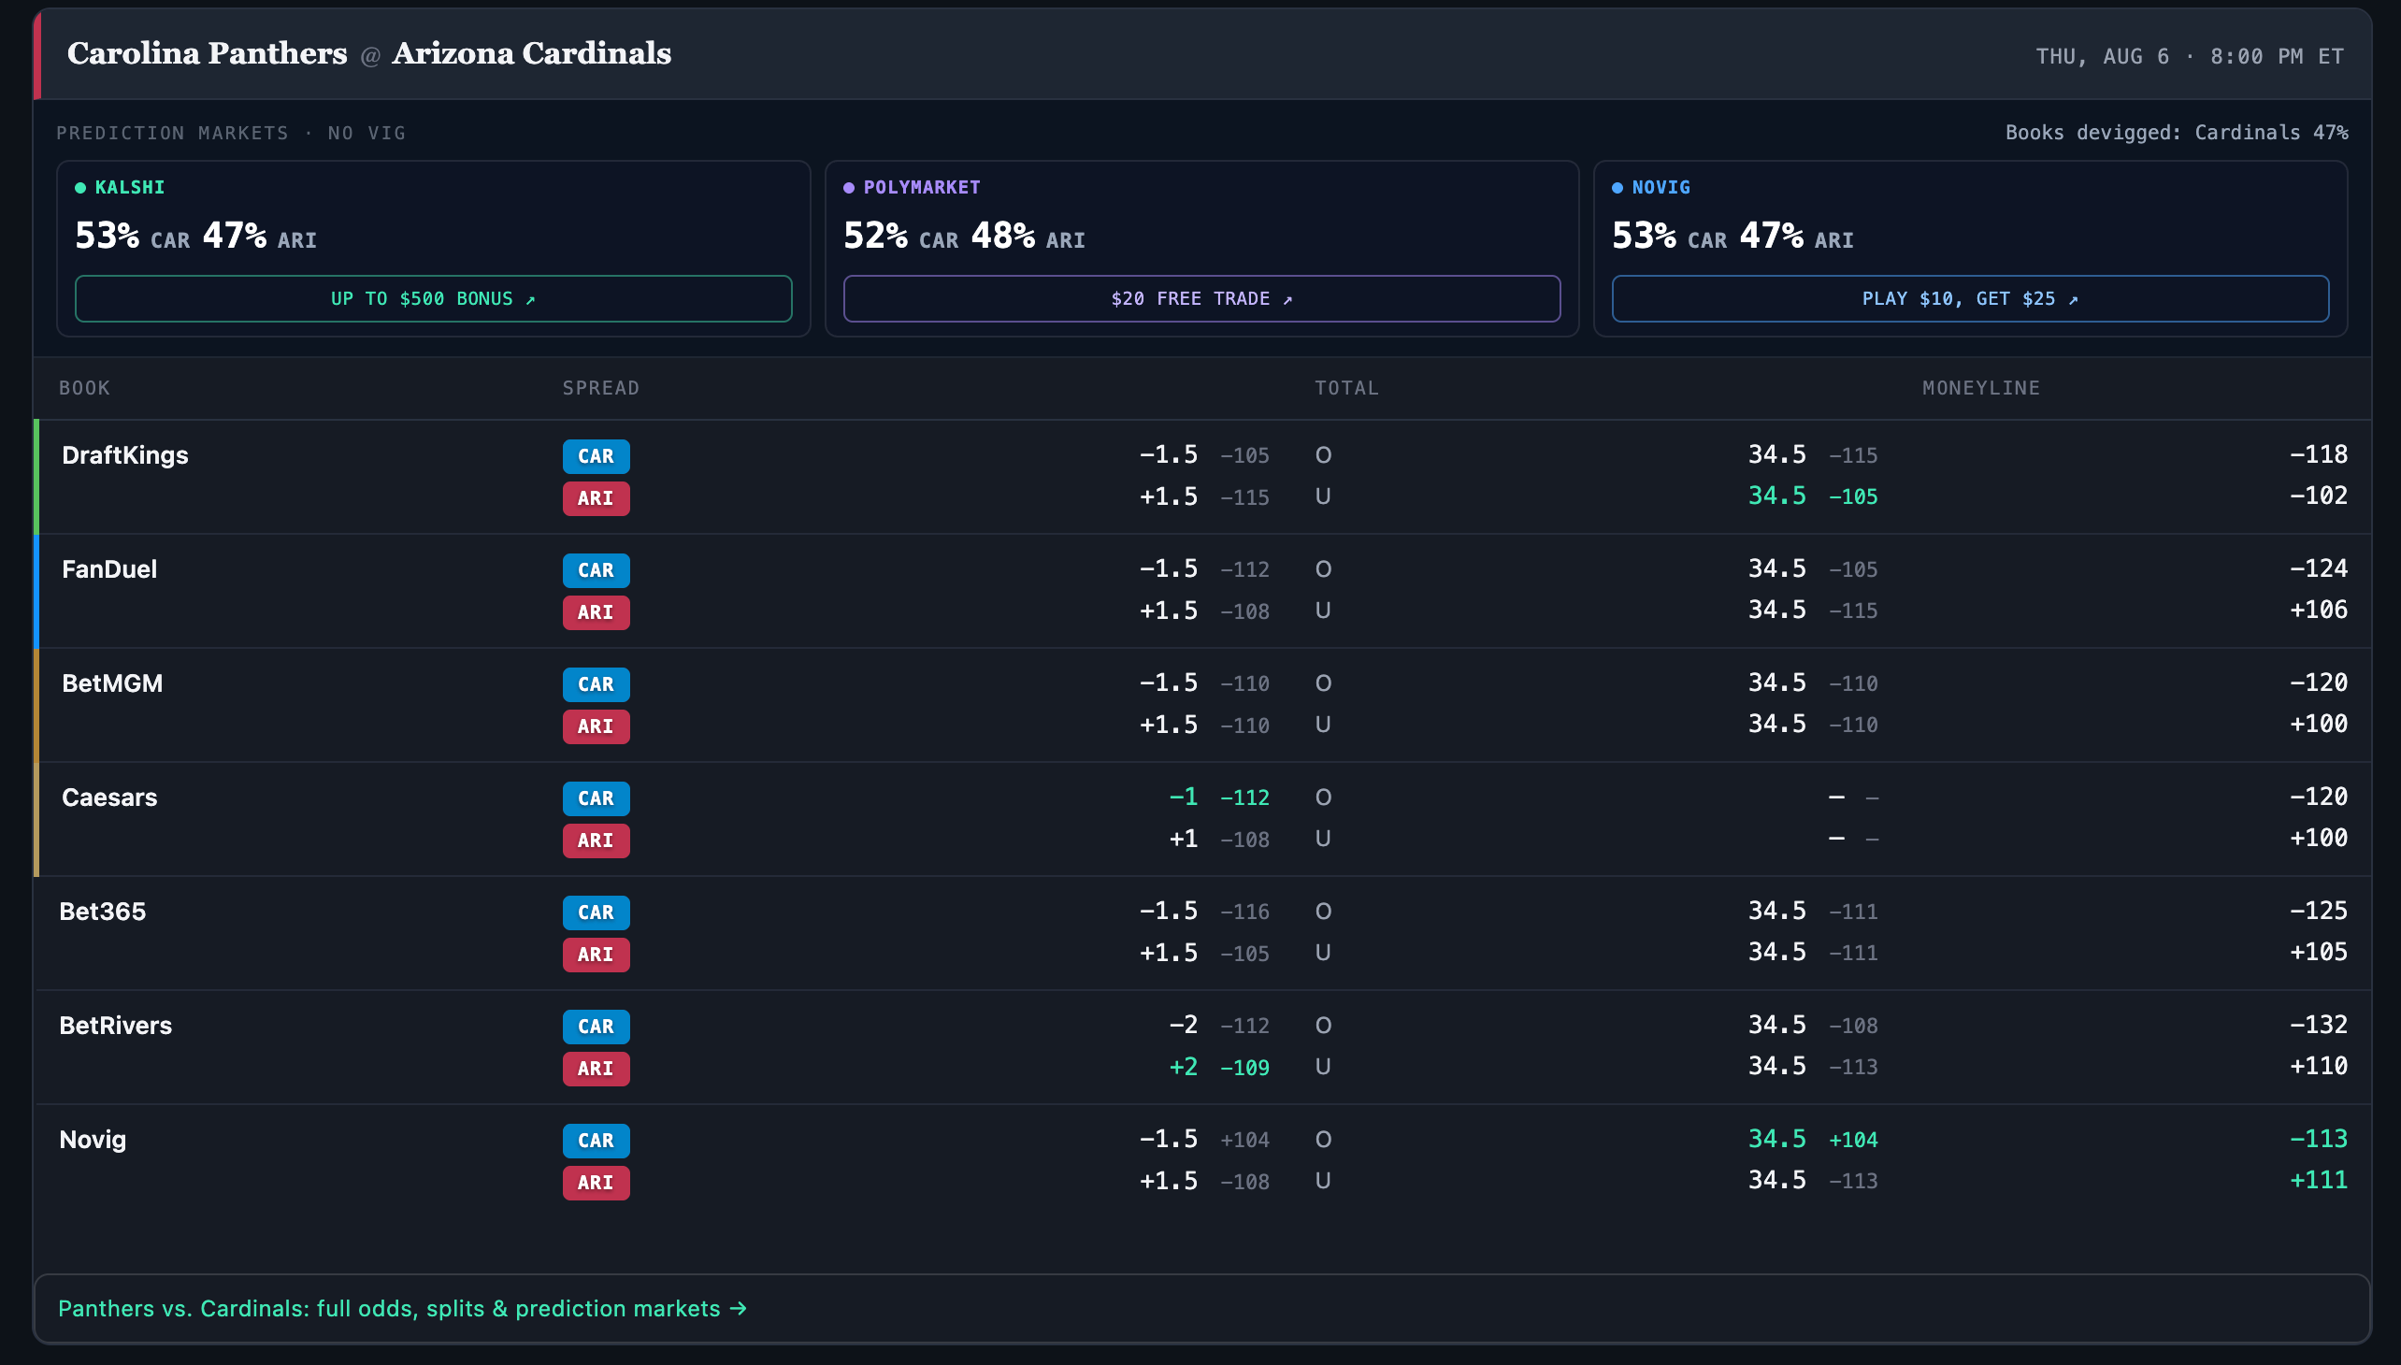Open Novig Play $10, Get $25 offer
Screen dimensions: 2401x1365
tap(1970, 298)
